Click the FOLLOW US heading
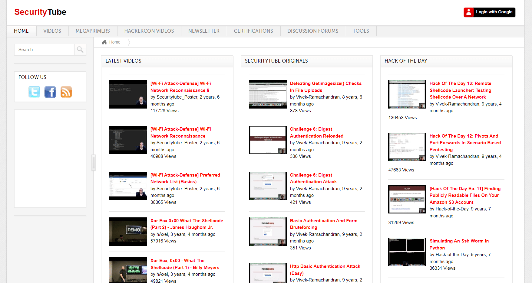532x283 pixels. (32, 77)
